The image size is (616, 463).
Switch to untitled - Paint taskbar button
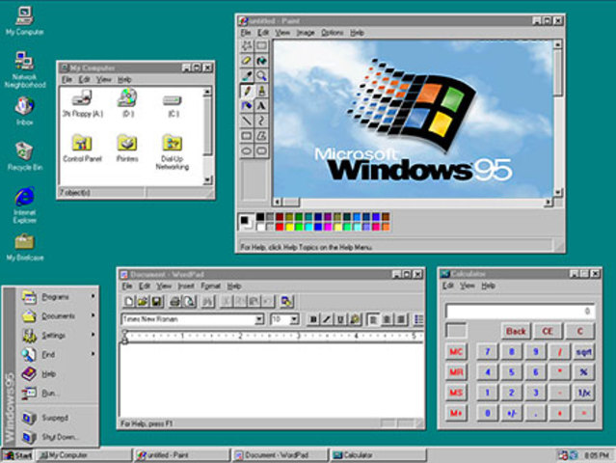181,455
